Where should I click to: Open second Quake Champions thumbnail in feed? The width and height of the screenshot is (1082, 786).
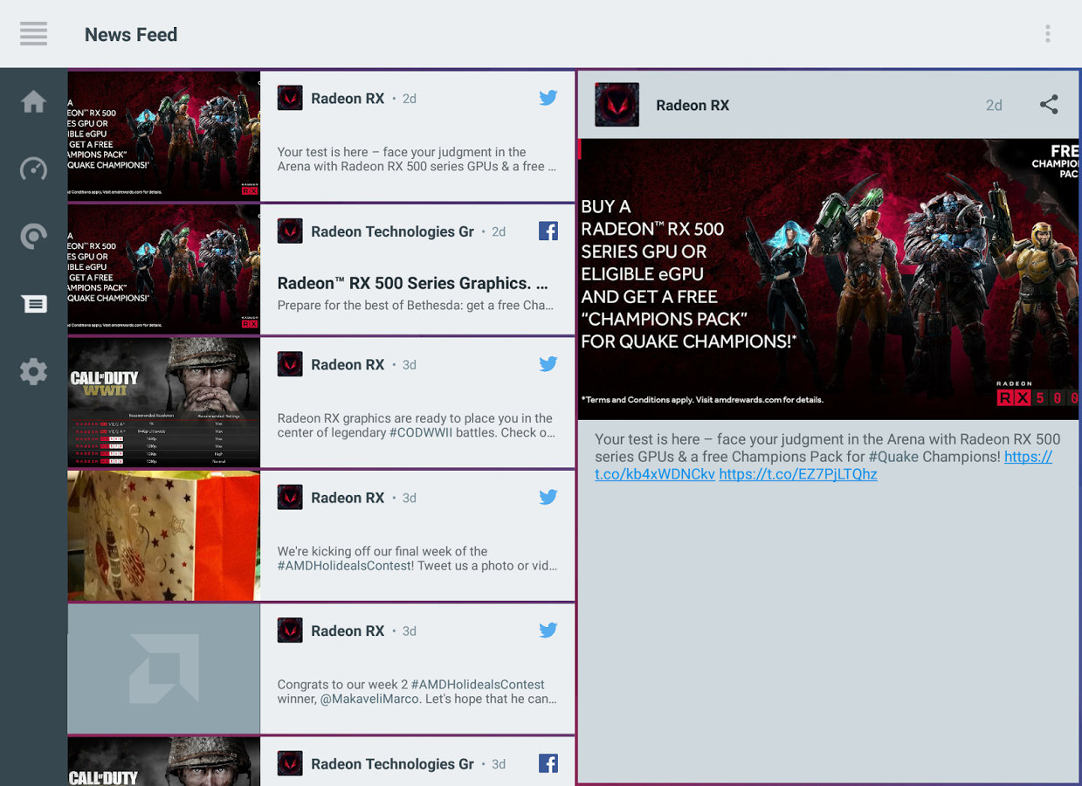pos(164,269)
